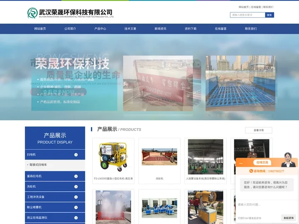
Task: Click the top-right 网站首页 link
Action: (244, 7)
